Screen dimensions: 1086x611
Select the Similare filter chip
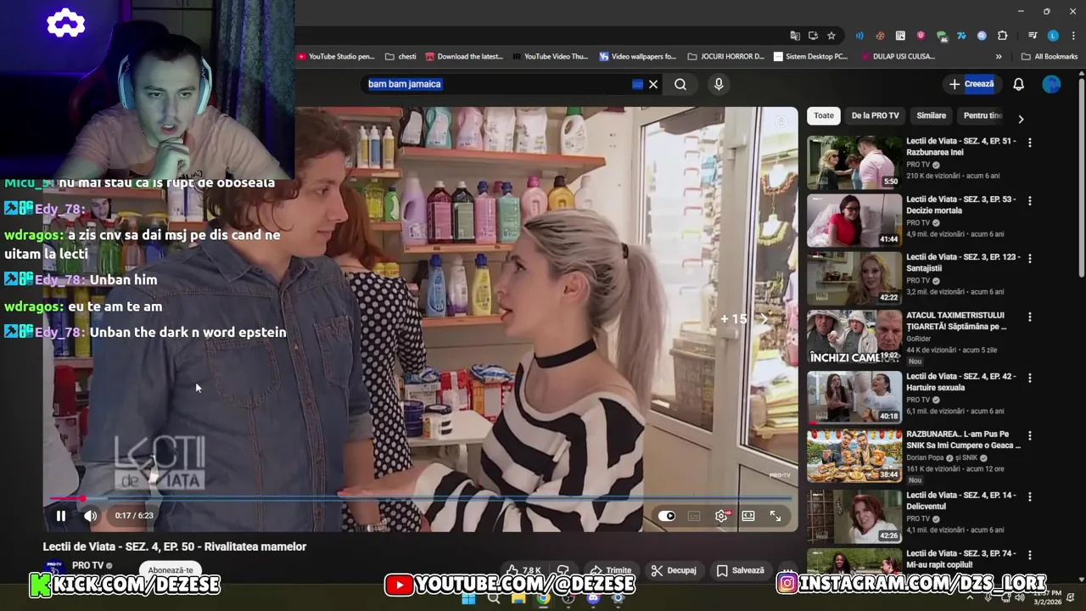coord(931,115)
